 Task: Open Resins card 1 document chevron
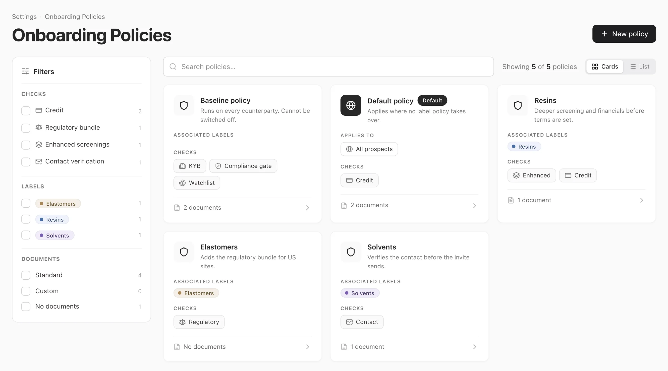(641, 200)
